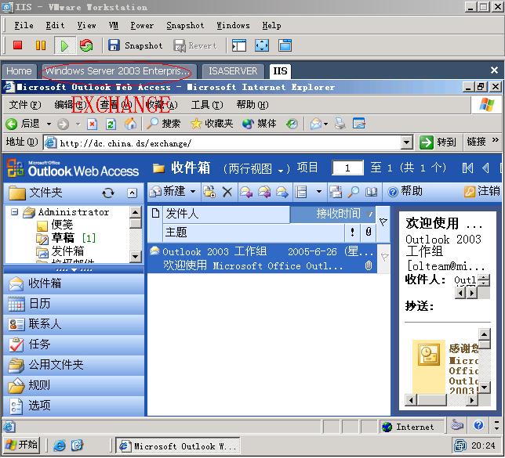Click the check messages icon

[x=336, y=192]
